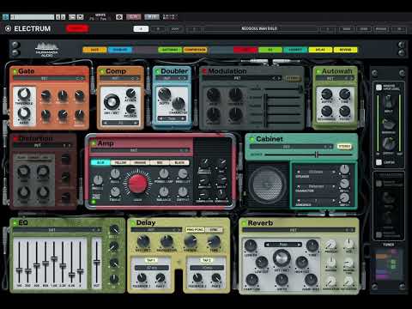Toggle the Cabinet Stereo button

click(344, 146)
